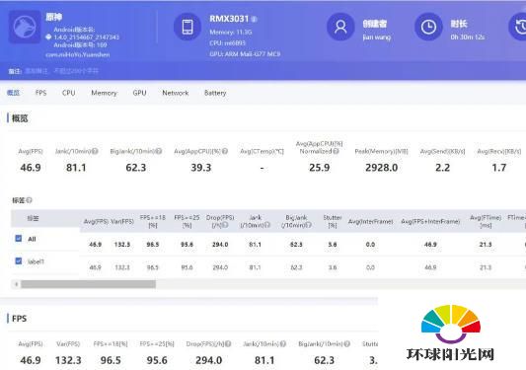The width and height of the screenshot is (526, 370).
Task: Click help icon beside 标签 heading
Action: point(30,200)
